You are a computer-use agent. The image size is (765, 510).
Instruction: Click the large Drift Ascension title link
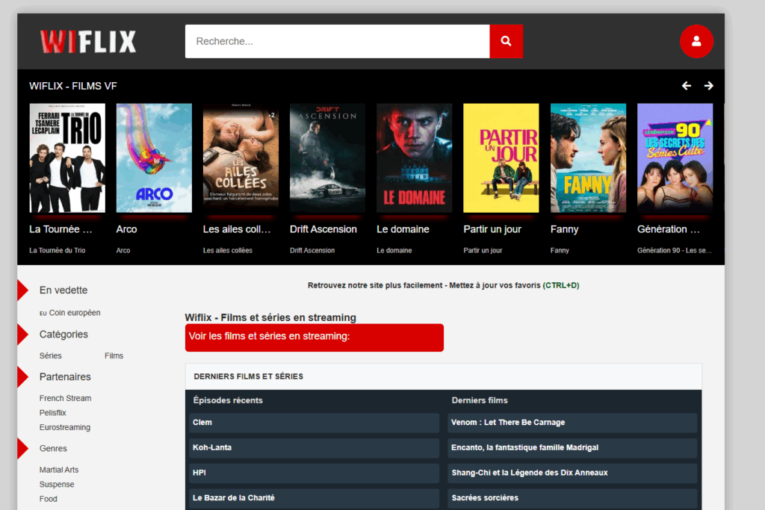pyautogui.click(x=323, y=229)
